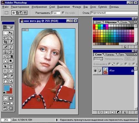Choose Subtract from Selection mode
The image size is (139, 123).
point(21,13)
